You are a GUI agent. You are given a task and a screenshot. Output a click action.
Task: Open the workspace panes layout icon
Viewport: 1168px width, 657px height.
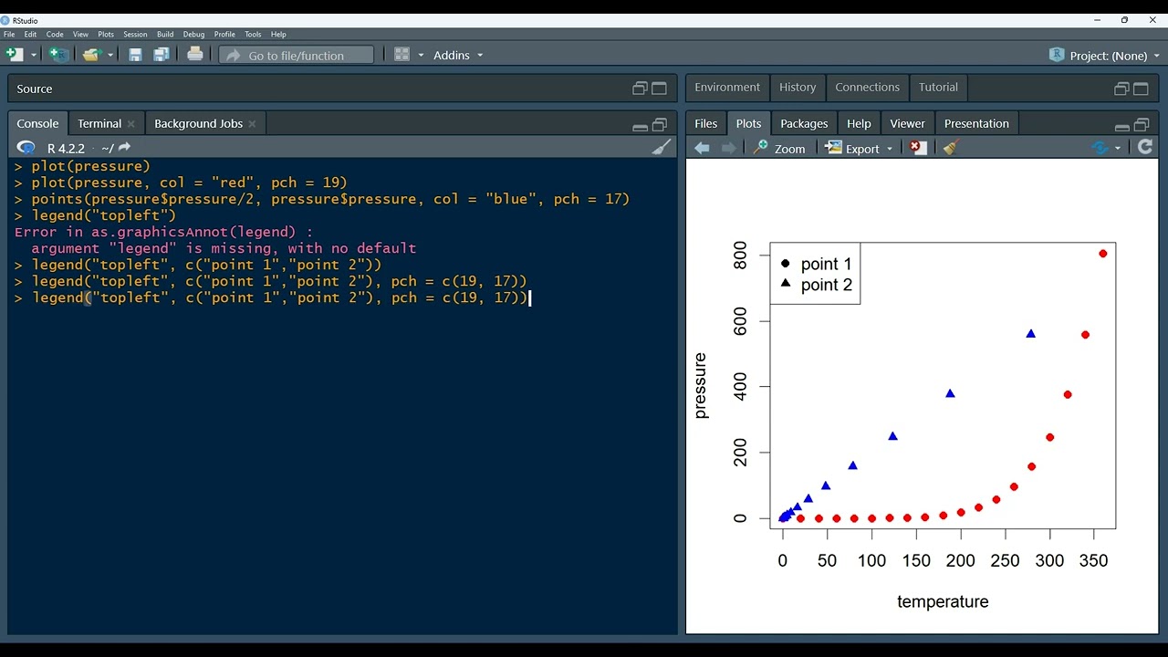tap(401, 55)
